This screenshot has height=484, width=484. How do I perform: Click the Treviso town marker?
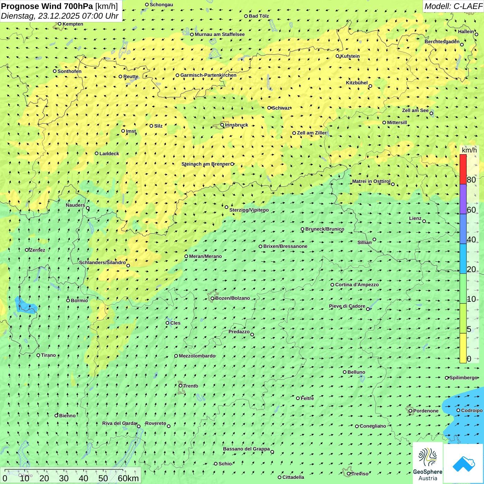(x=348, y=474)
